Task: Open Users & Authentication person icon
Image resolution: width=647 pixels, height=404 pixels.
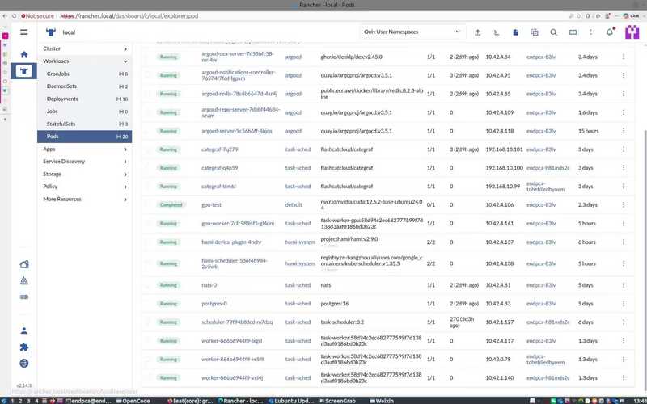Action: (x=24, y=330)
